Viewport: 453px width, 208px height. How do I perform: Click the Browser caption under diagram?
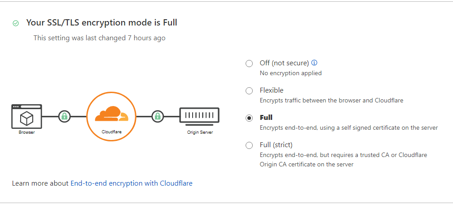[26, 132]
